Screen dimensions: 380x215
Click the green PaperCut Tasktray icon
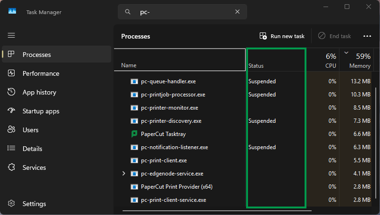click(134, 134)
